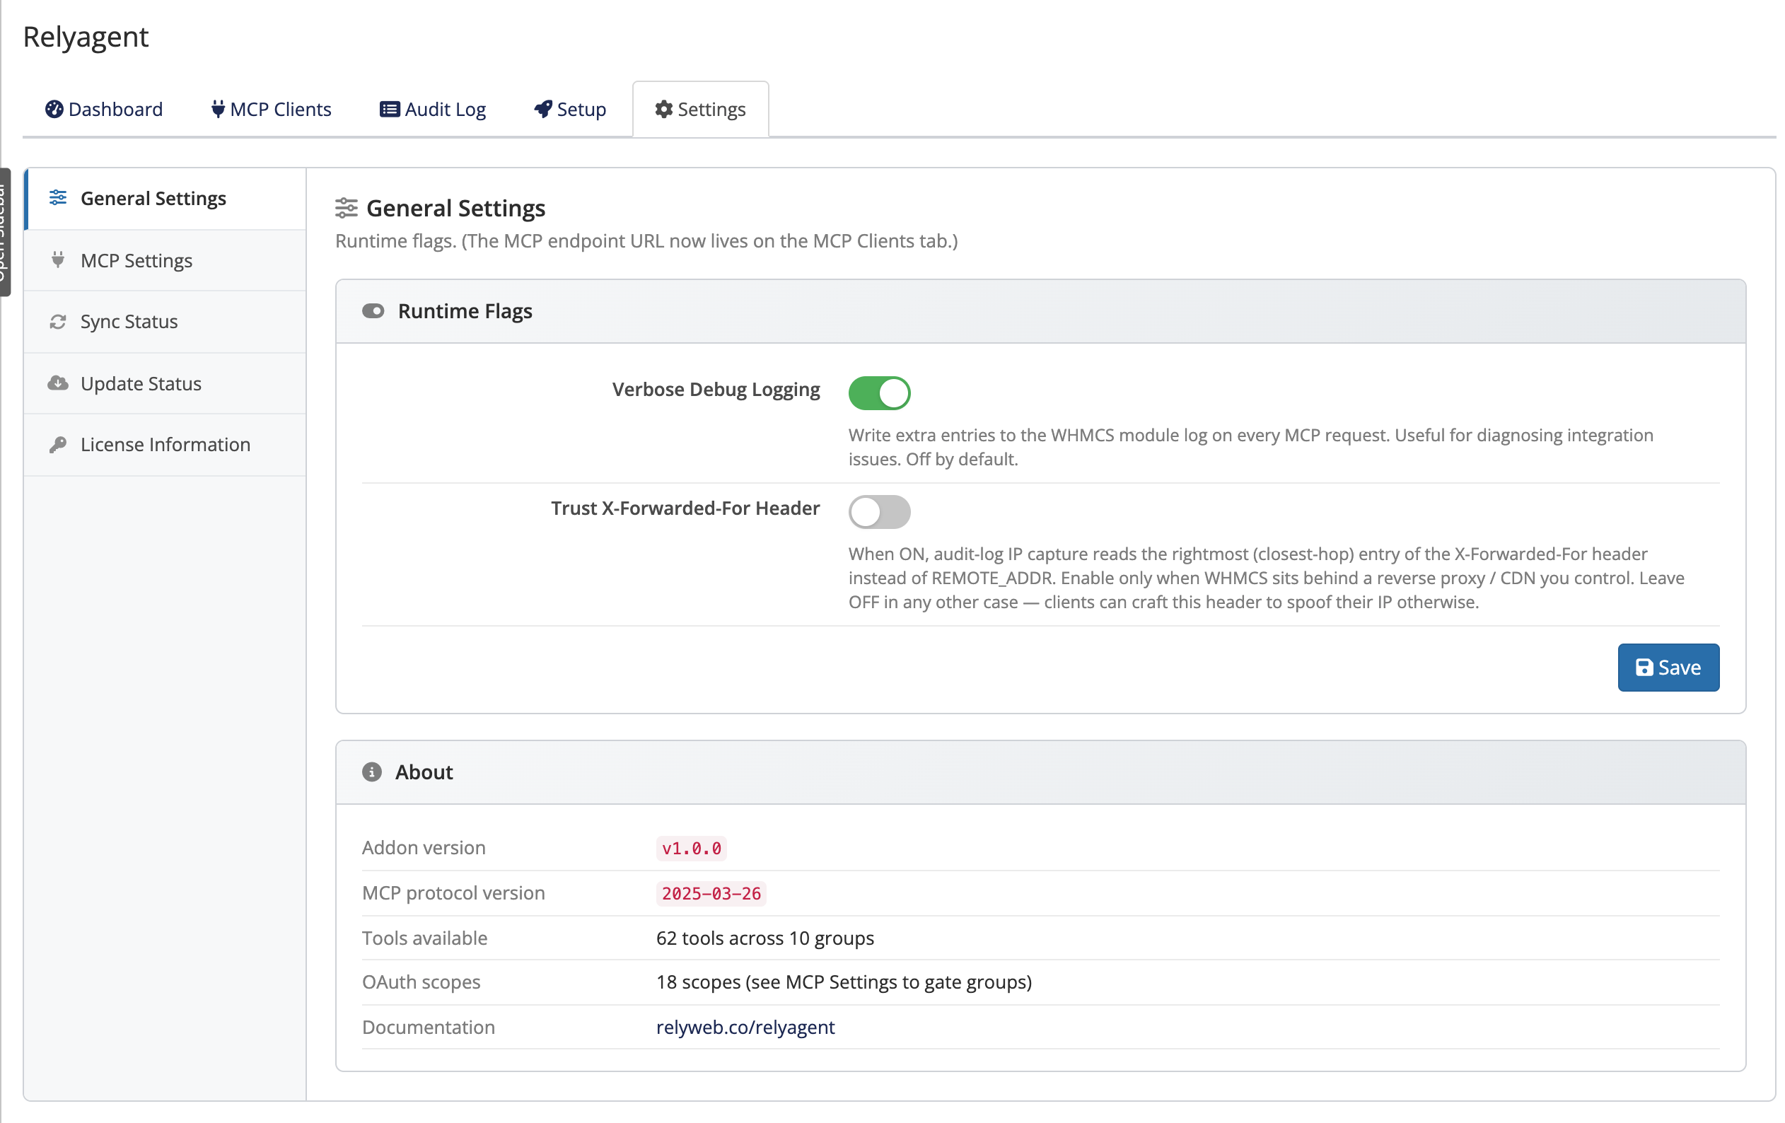The width and height of the screenshot is (1785, 1123).
Task: Click the Documentation label
Action: (428, 1027)
